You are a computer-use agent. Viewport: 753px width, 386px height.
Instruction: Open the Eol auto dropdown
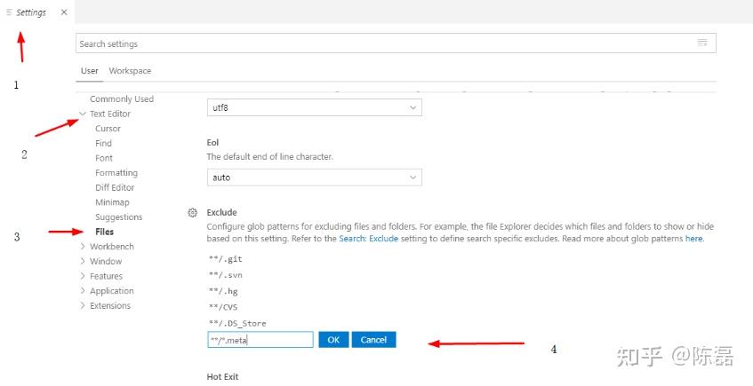point(314,177)
